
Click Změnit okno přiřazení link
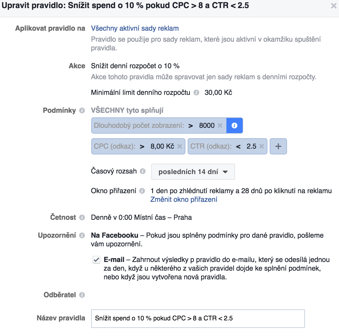pos(184,200)
